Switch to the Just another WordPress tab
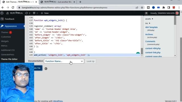 point(58,2)
